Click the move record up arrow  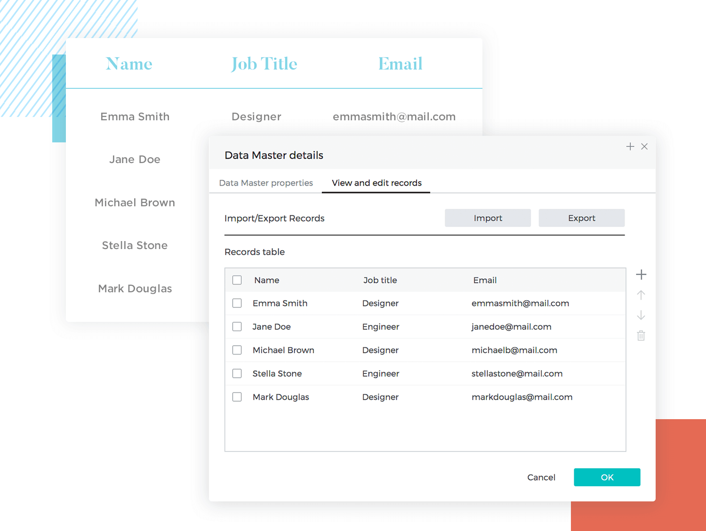641,295
